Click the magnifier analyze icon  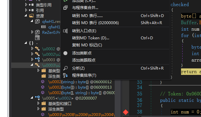65,68
